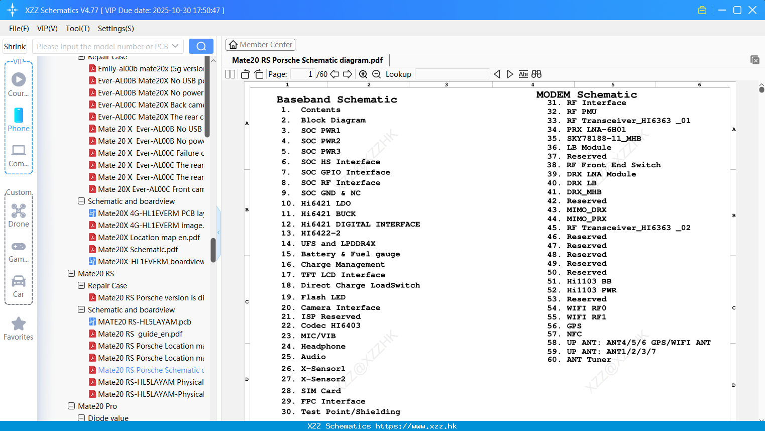765x431 pixels.
Task: Open the Car category icon
Action: point(19,281)
